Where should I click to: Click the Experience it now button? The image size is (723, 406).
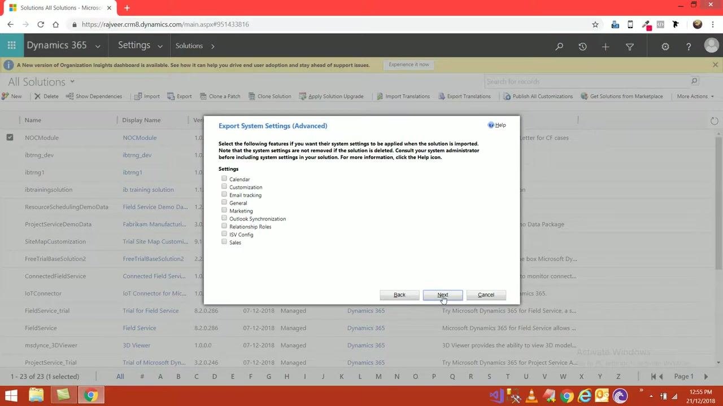(409, 65)
